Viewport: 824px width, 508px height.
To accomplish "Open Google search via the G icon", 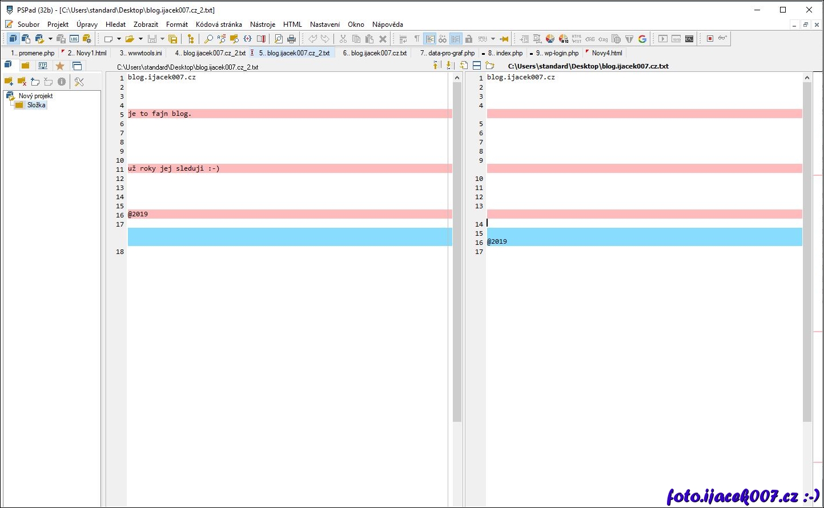I will click(x=642, y=39).
